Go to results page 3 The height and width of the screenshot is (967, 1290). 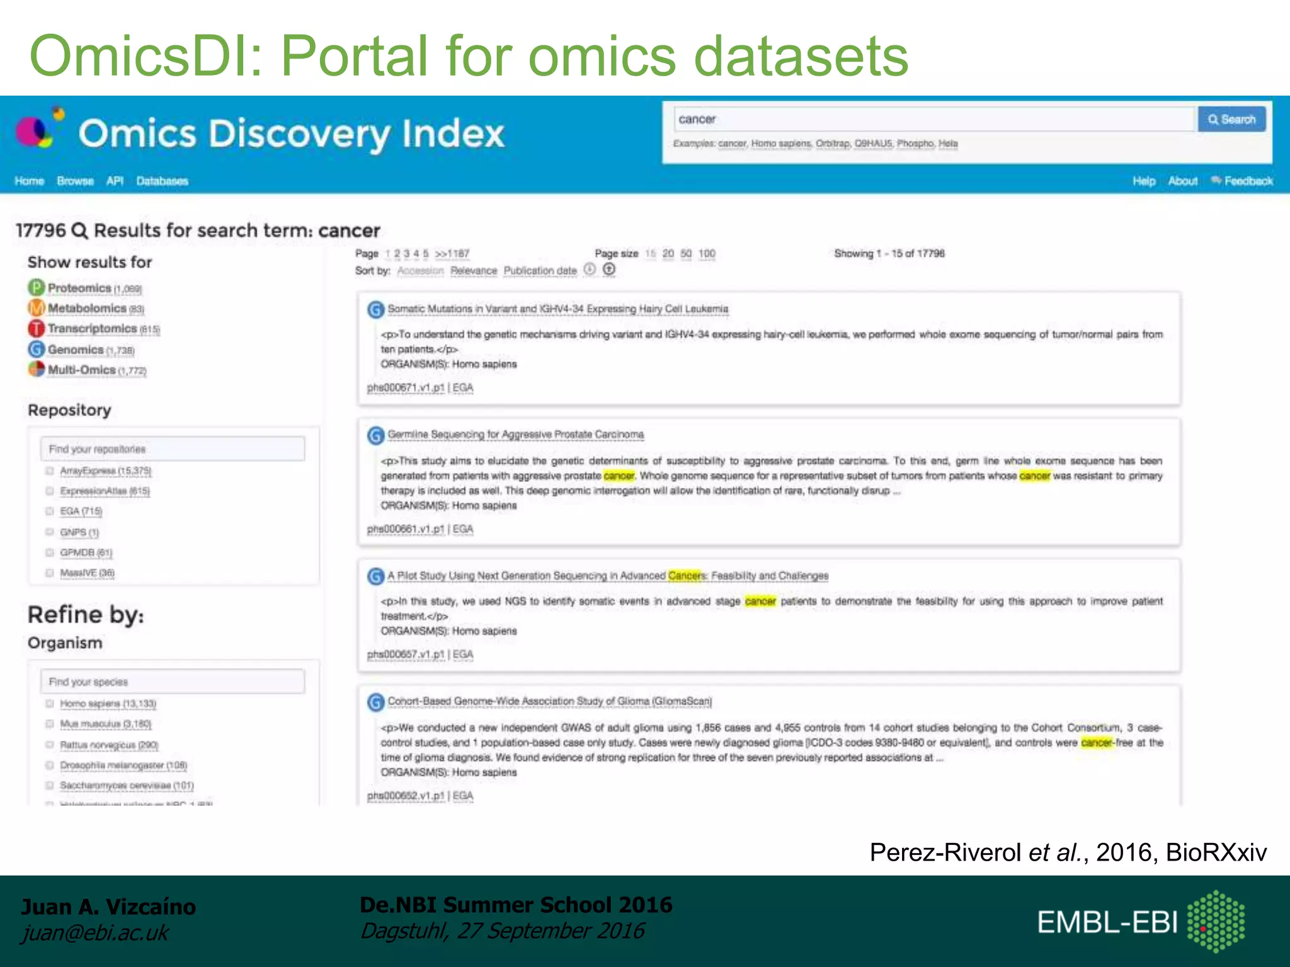pos(407,254)
